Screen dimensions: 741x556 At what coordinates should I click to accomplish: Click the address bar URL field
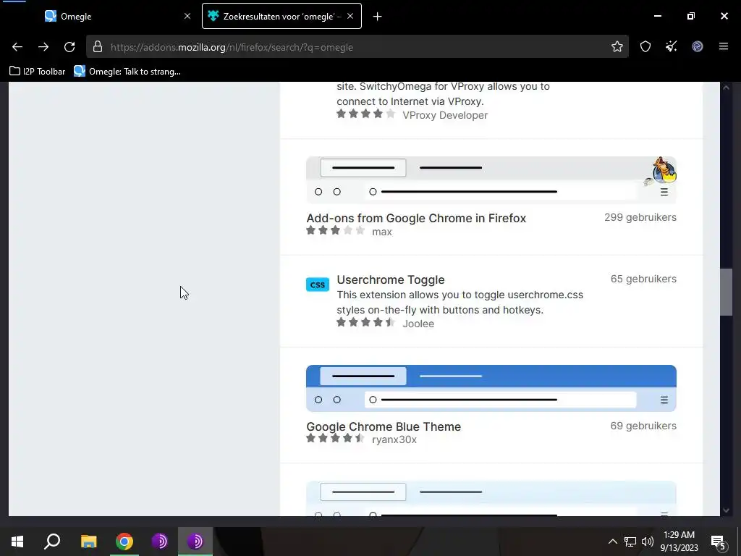coord(357,47)
